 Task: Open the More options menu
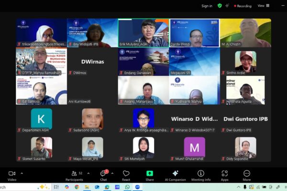click(247, 175)
